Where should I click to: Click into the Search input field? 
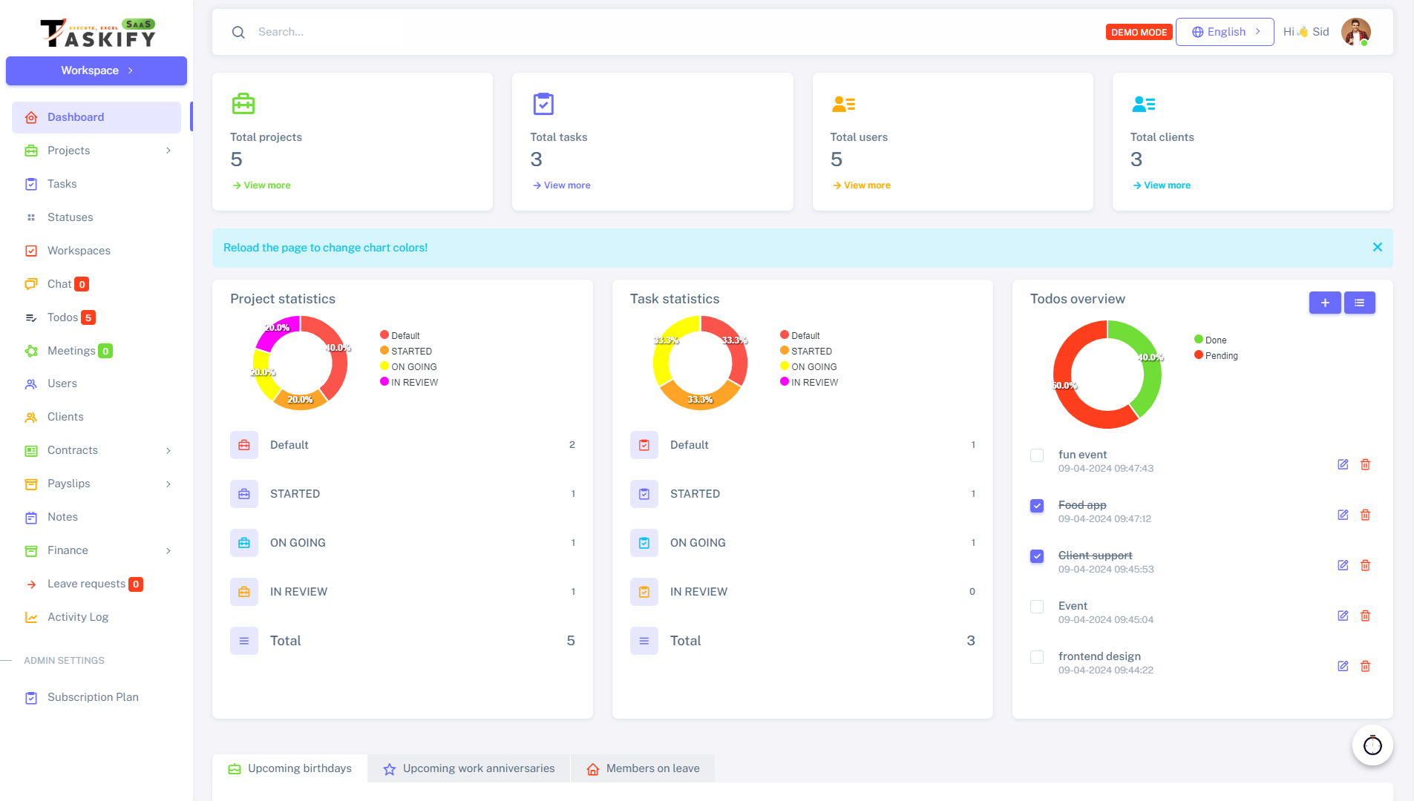[x=520, y=32]
